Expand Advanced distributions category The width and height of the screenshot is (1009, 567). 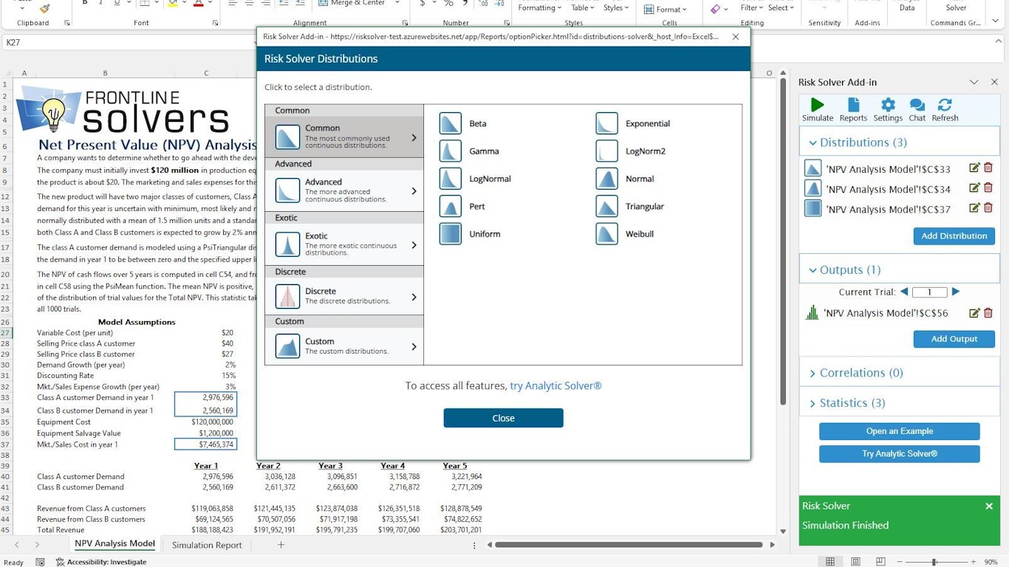click(x=344, y=190)
